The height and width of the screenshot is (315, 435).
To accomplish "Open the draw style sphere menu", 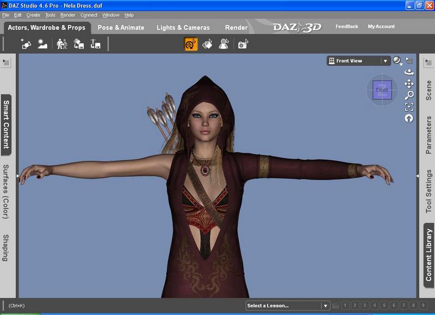I will tap(397, 61).
